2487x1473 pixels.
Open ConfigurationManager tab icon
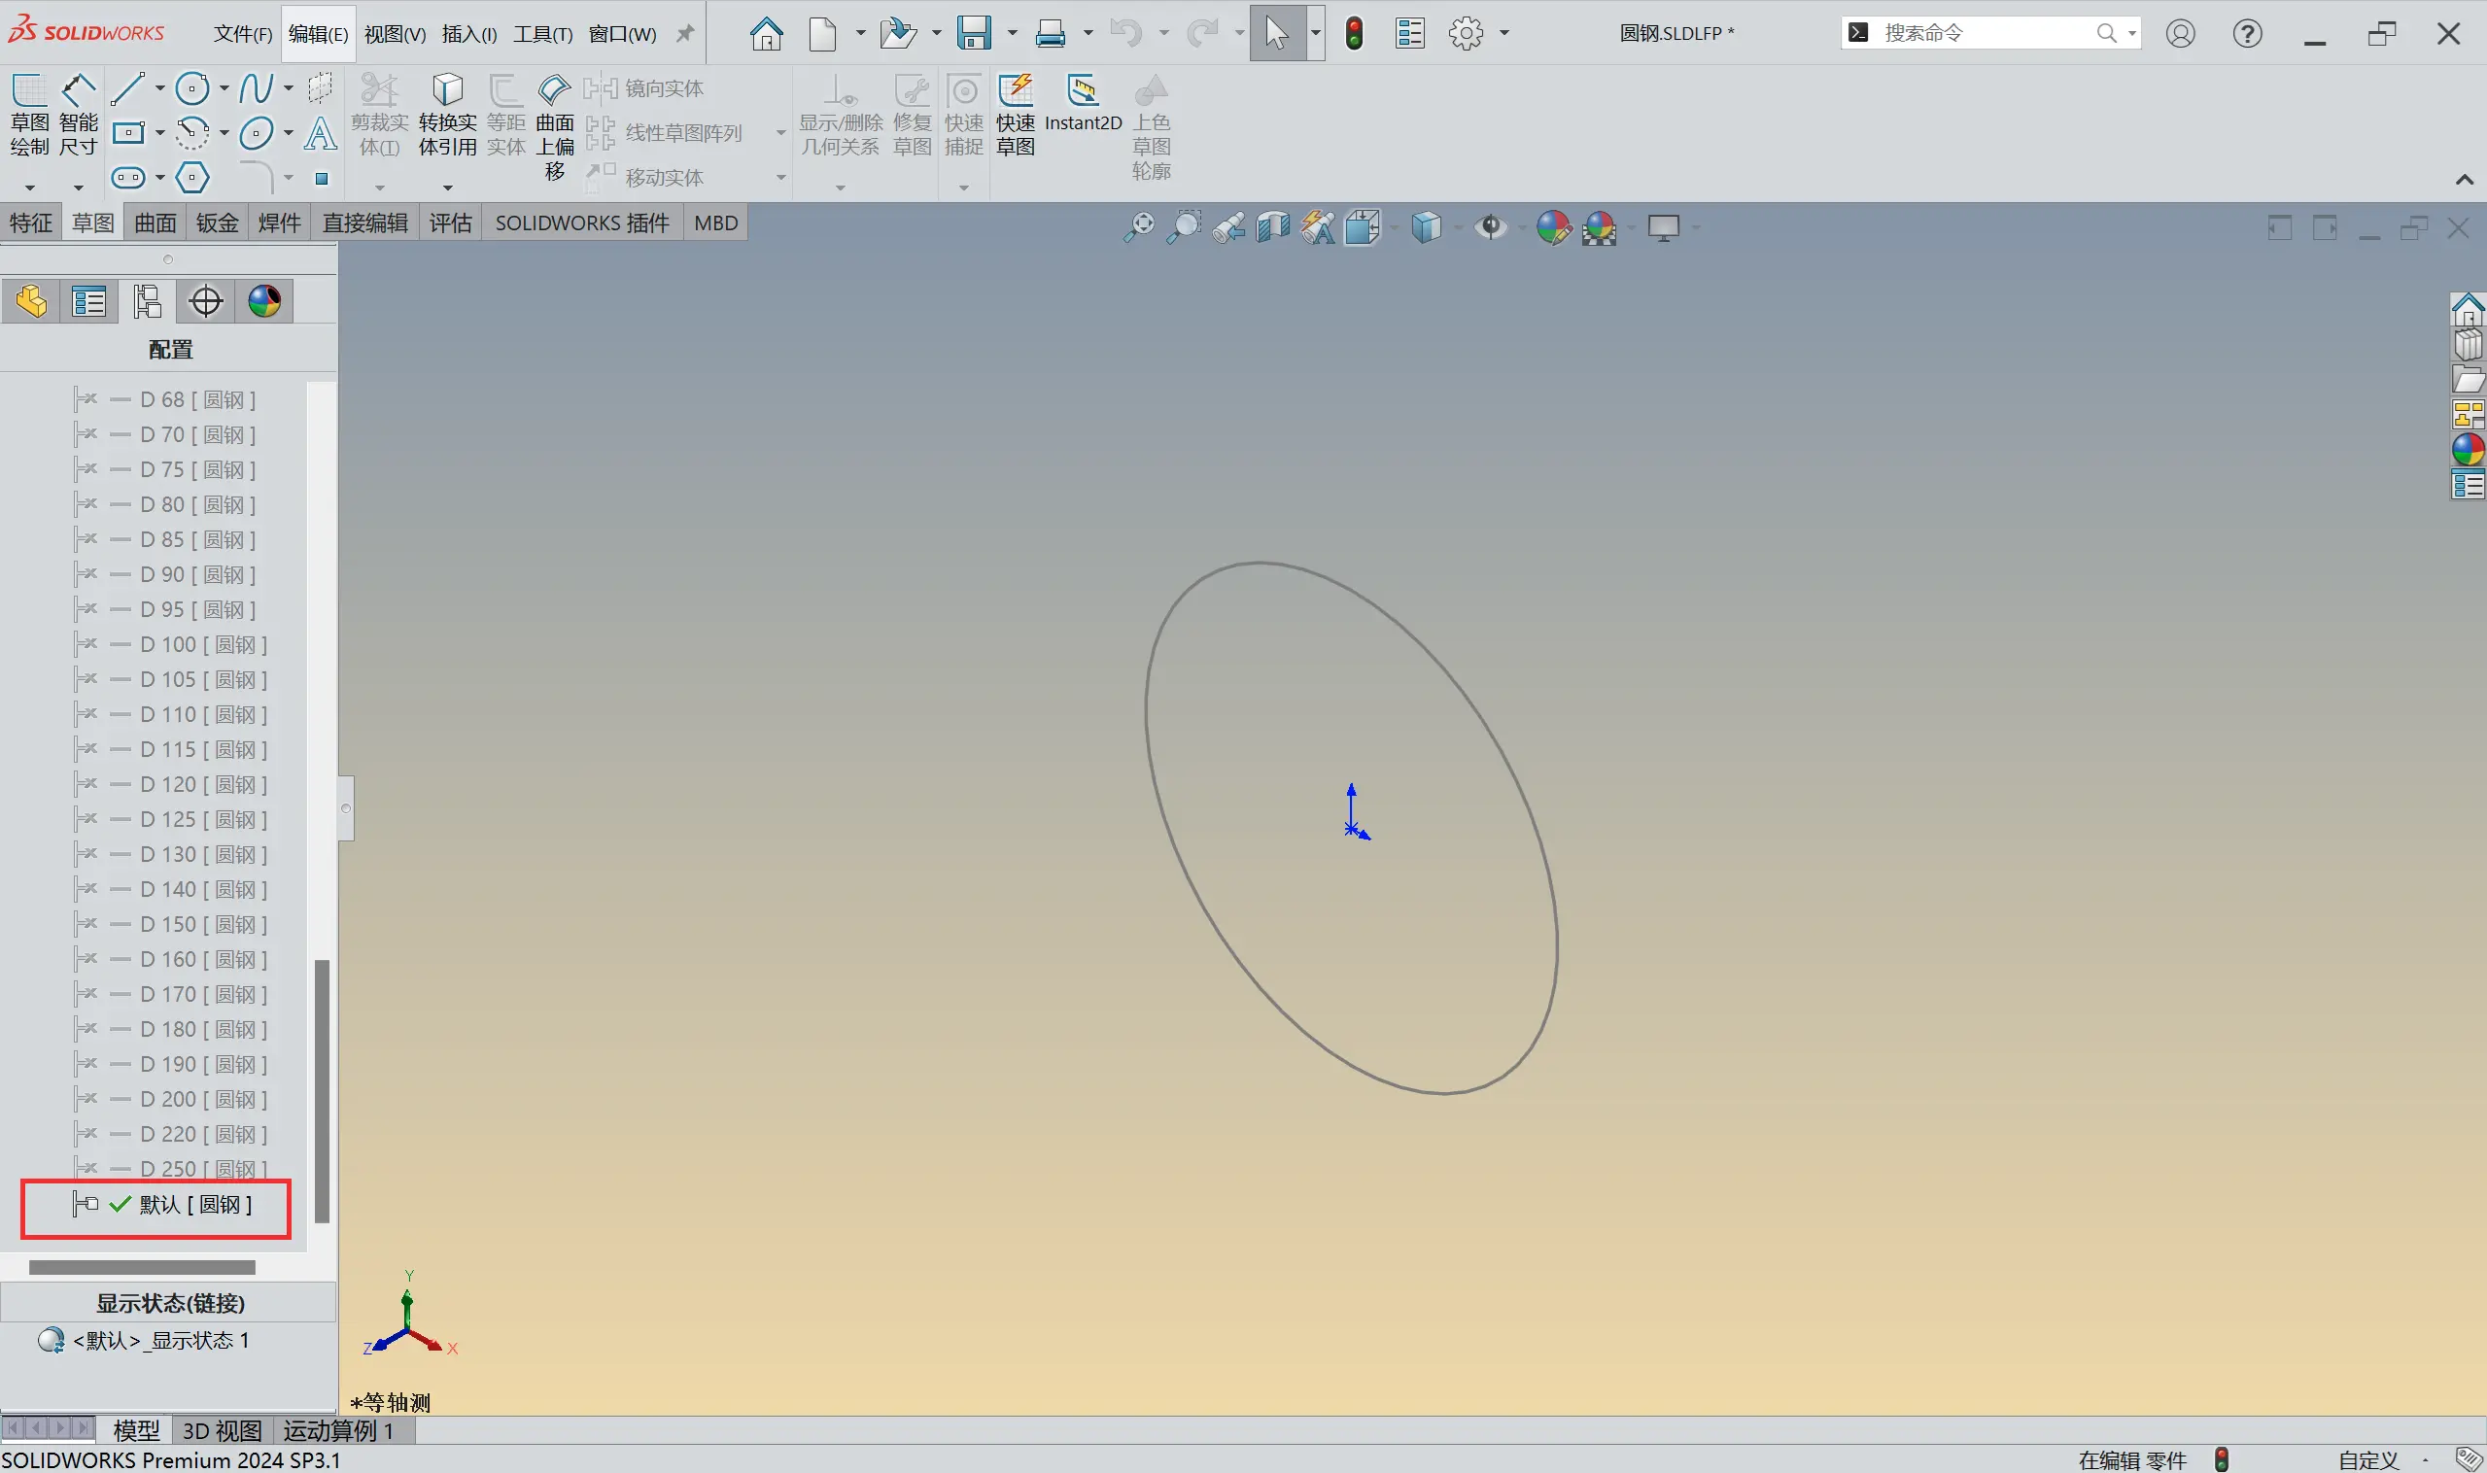pyautogui.click(x=147, y=301)
